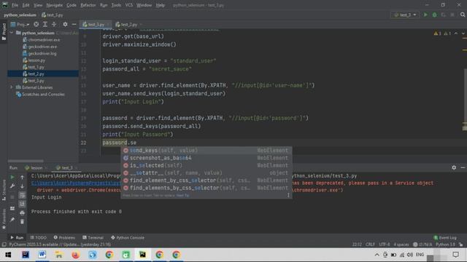The image size is (467, 262).
Task: Start debugging with the green bug icon
Action: 435,15
